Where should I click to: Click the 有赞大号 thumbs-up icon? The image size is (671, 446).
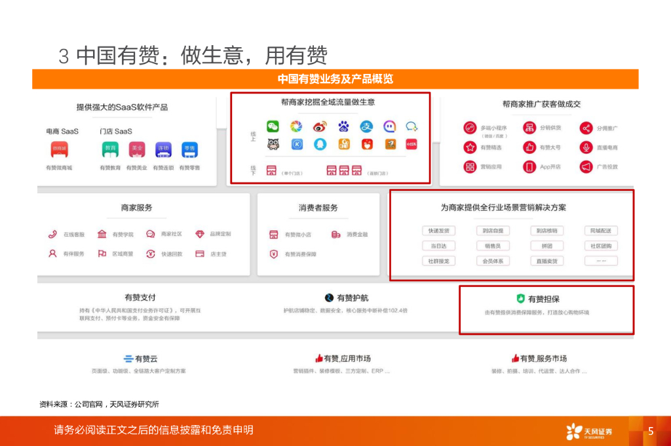point(529,147)
